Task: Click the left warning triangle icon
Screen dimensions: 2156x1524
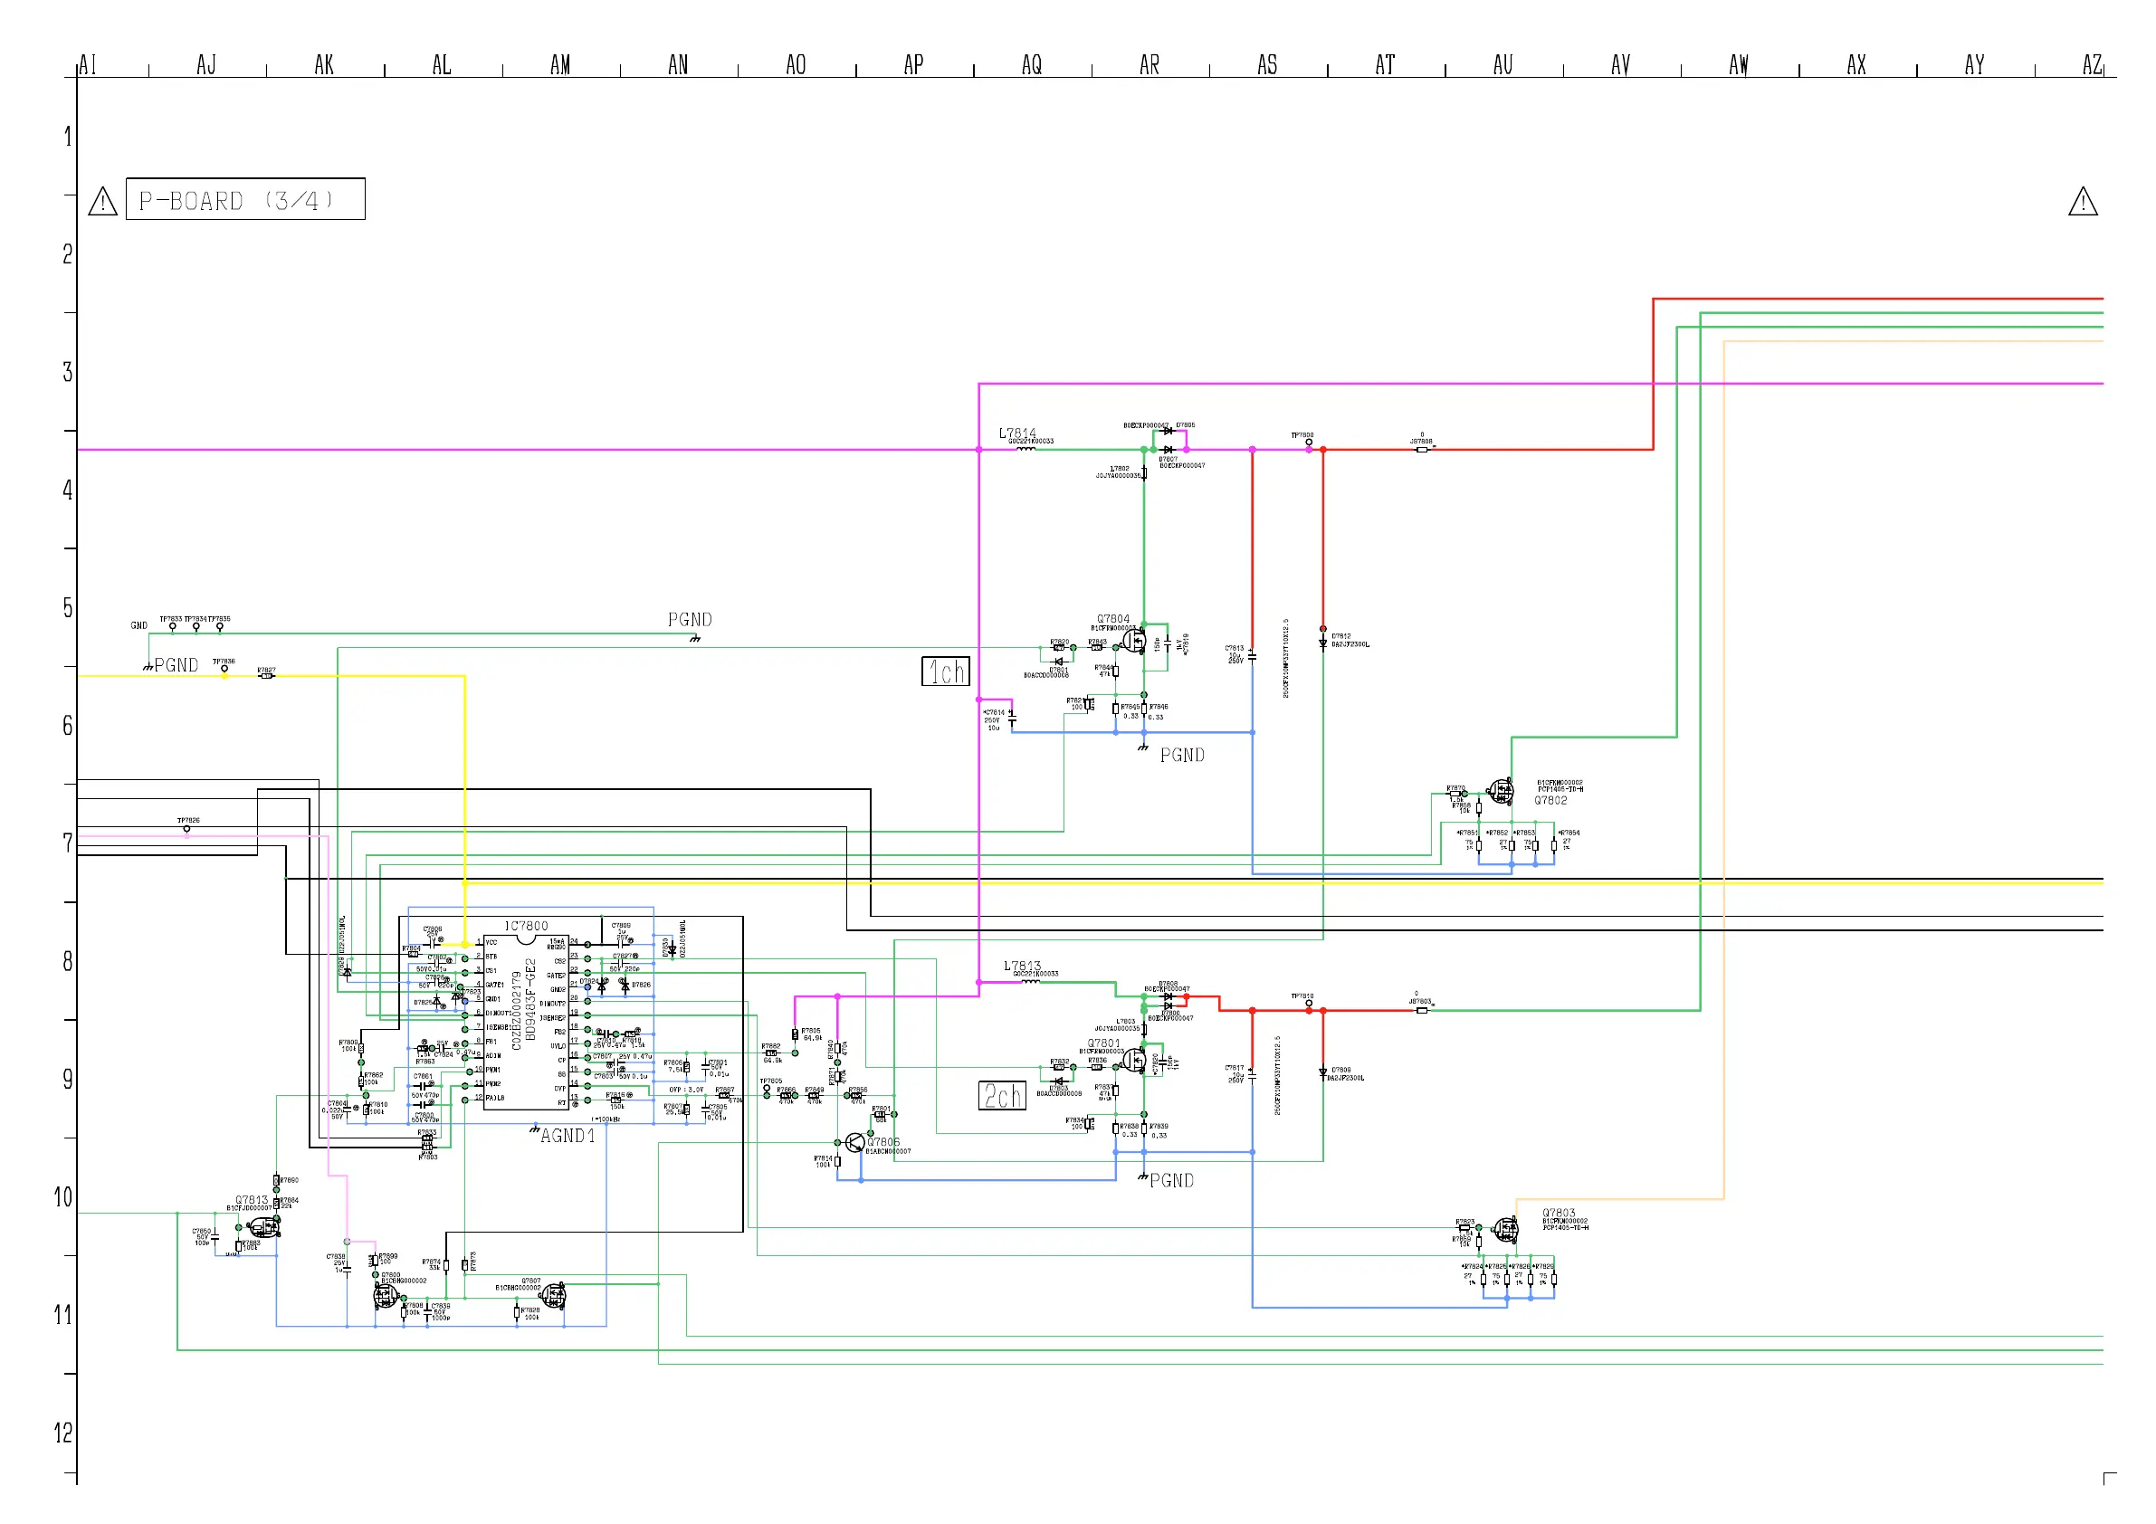Action: pos(102,201)
